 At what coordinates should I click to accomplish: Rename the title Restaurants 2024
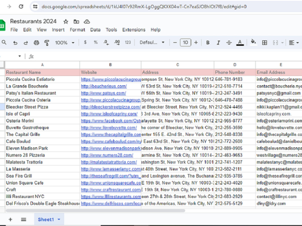[33, 21]
